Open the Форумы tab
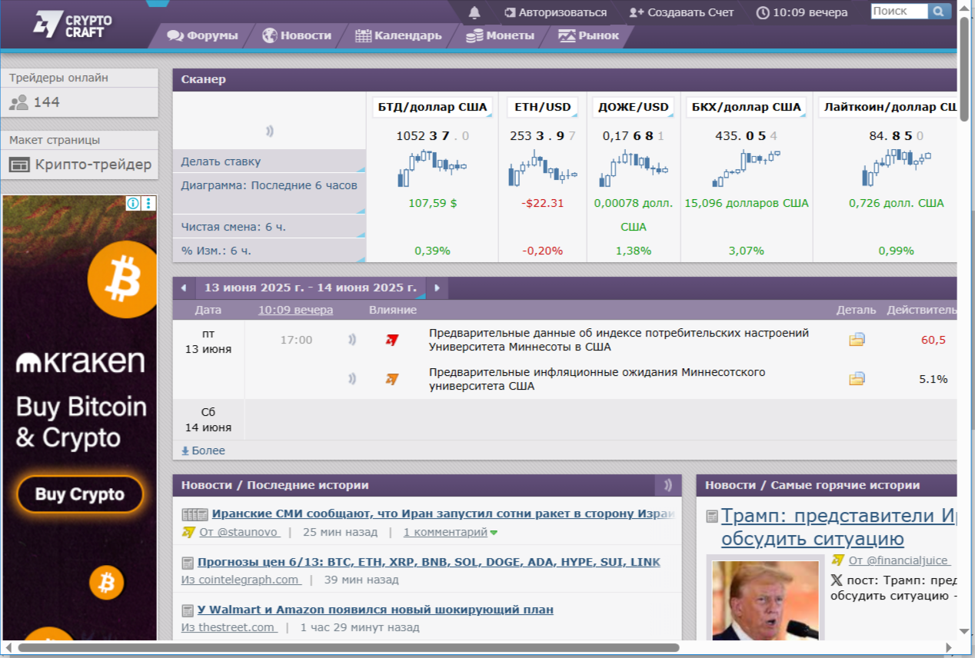 coord(203,35)
